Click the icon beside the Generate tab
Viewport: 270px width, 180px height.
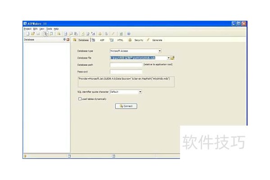(148, 40)
